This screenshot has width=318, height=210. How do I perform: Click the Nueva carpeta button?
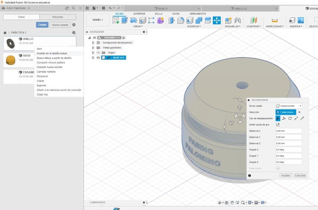[60, 25]
